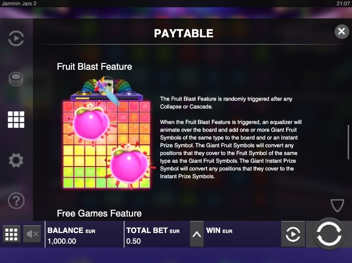352x263 pixels.
Task: Open help question mark icon
Action: [16, 201]
